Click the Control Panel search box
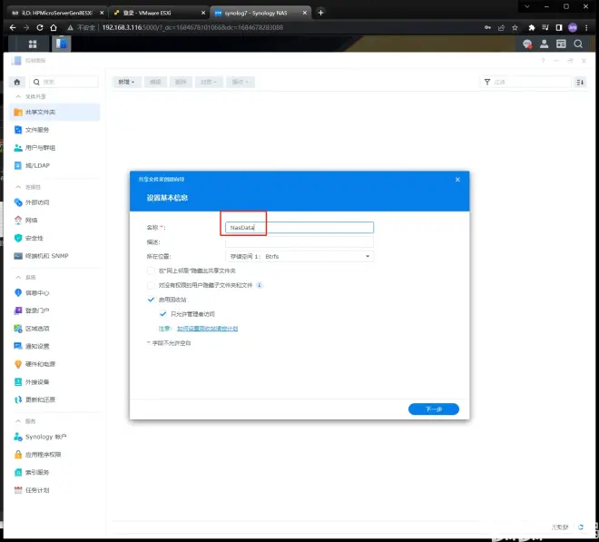Screen dimensions: 599x542 pos(64,82)
